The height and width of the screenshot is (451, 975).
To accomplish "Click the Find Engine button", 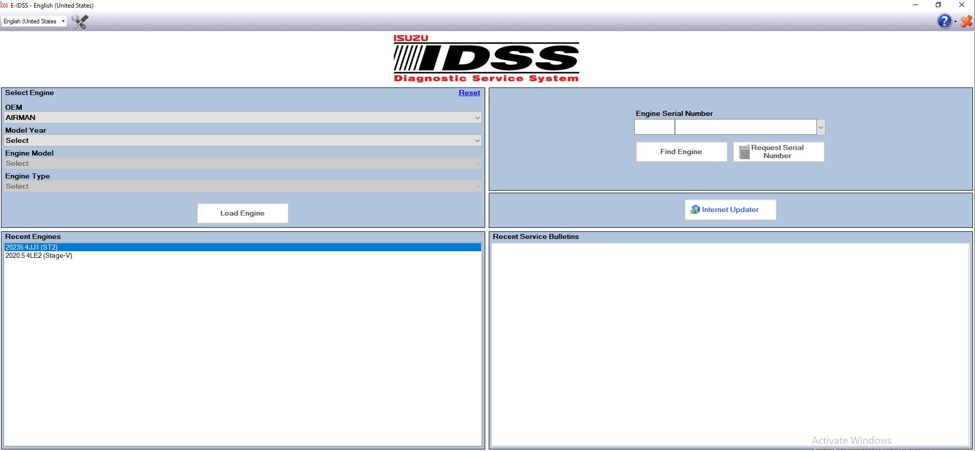I will pyautogui.click(x=681, y=152).
